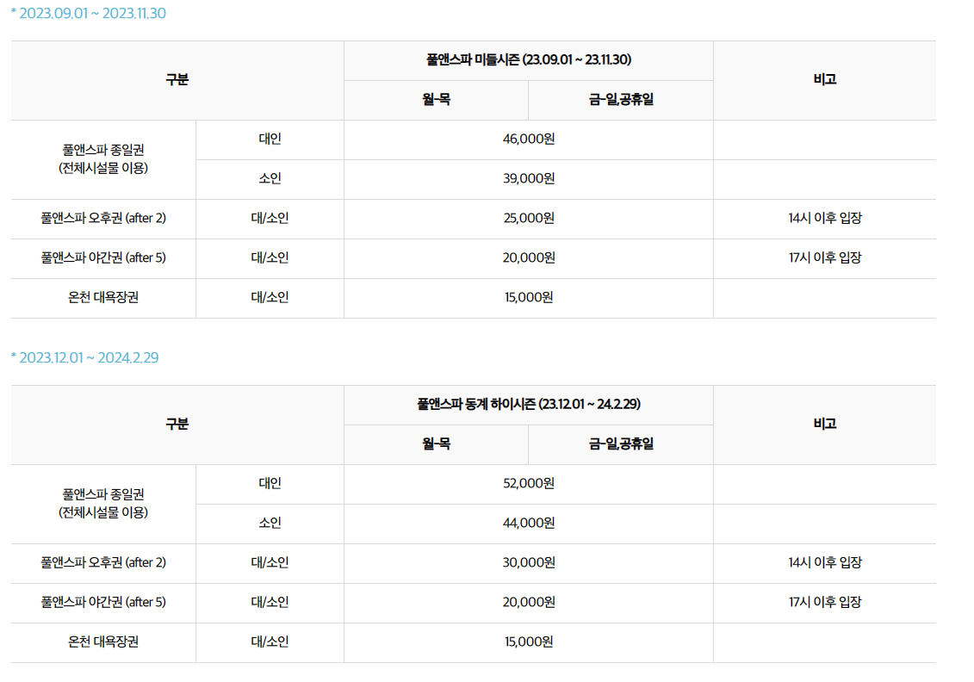The height and width of the screenshot is (682, 974).
Task: Click the 52,000원 winter adult price cell
Action: click(x=528, y=484)
